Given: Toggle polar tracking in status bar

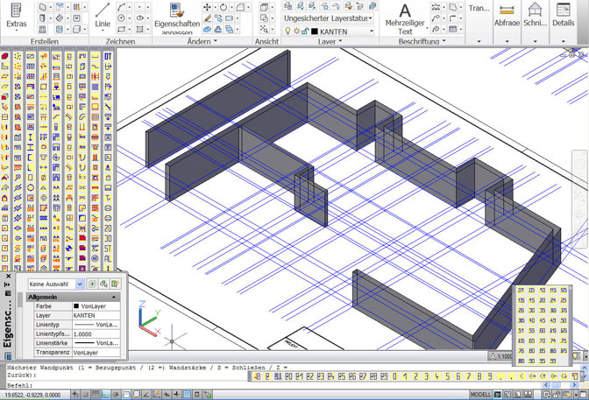Looking at the screenshot, I should pyautogui.click(x=116, y=395).
